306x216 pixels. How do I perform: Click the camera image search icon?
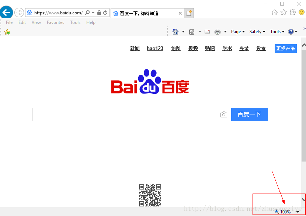coord(224,114)
